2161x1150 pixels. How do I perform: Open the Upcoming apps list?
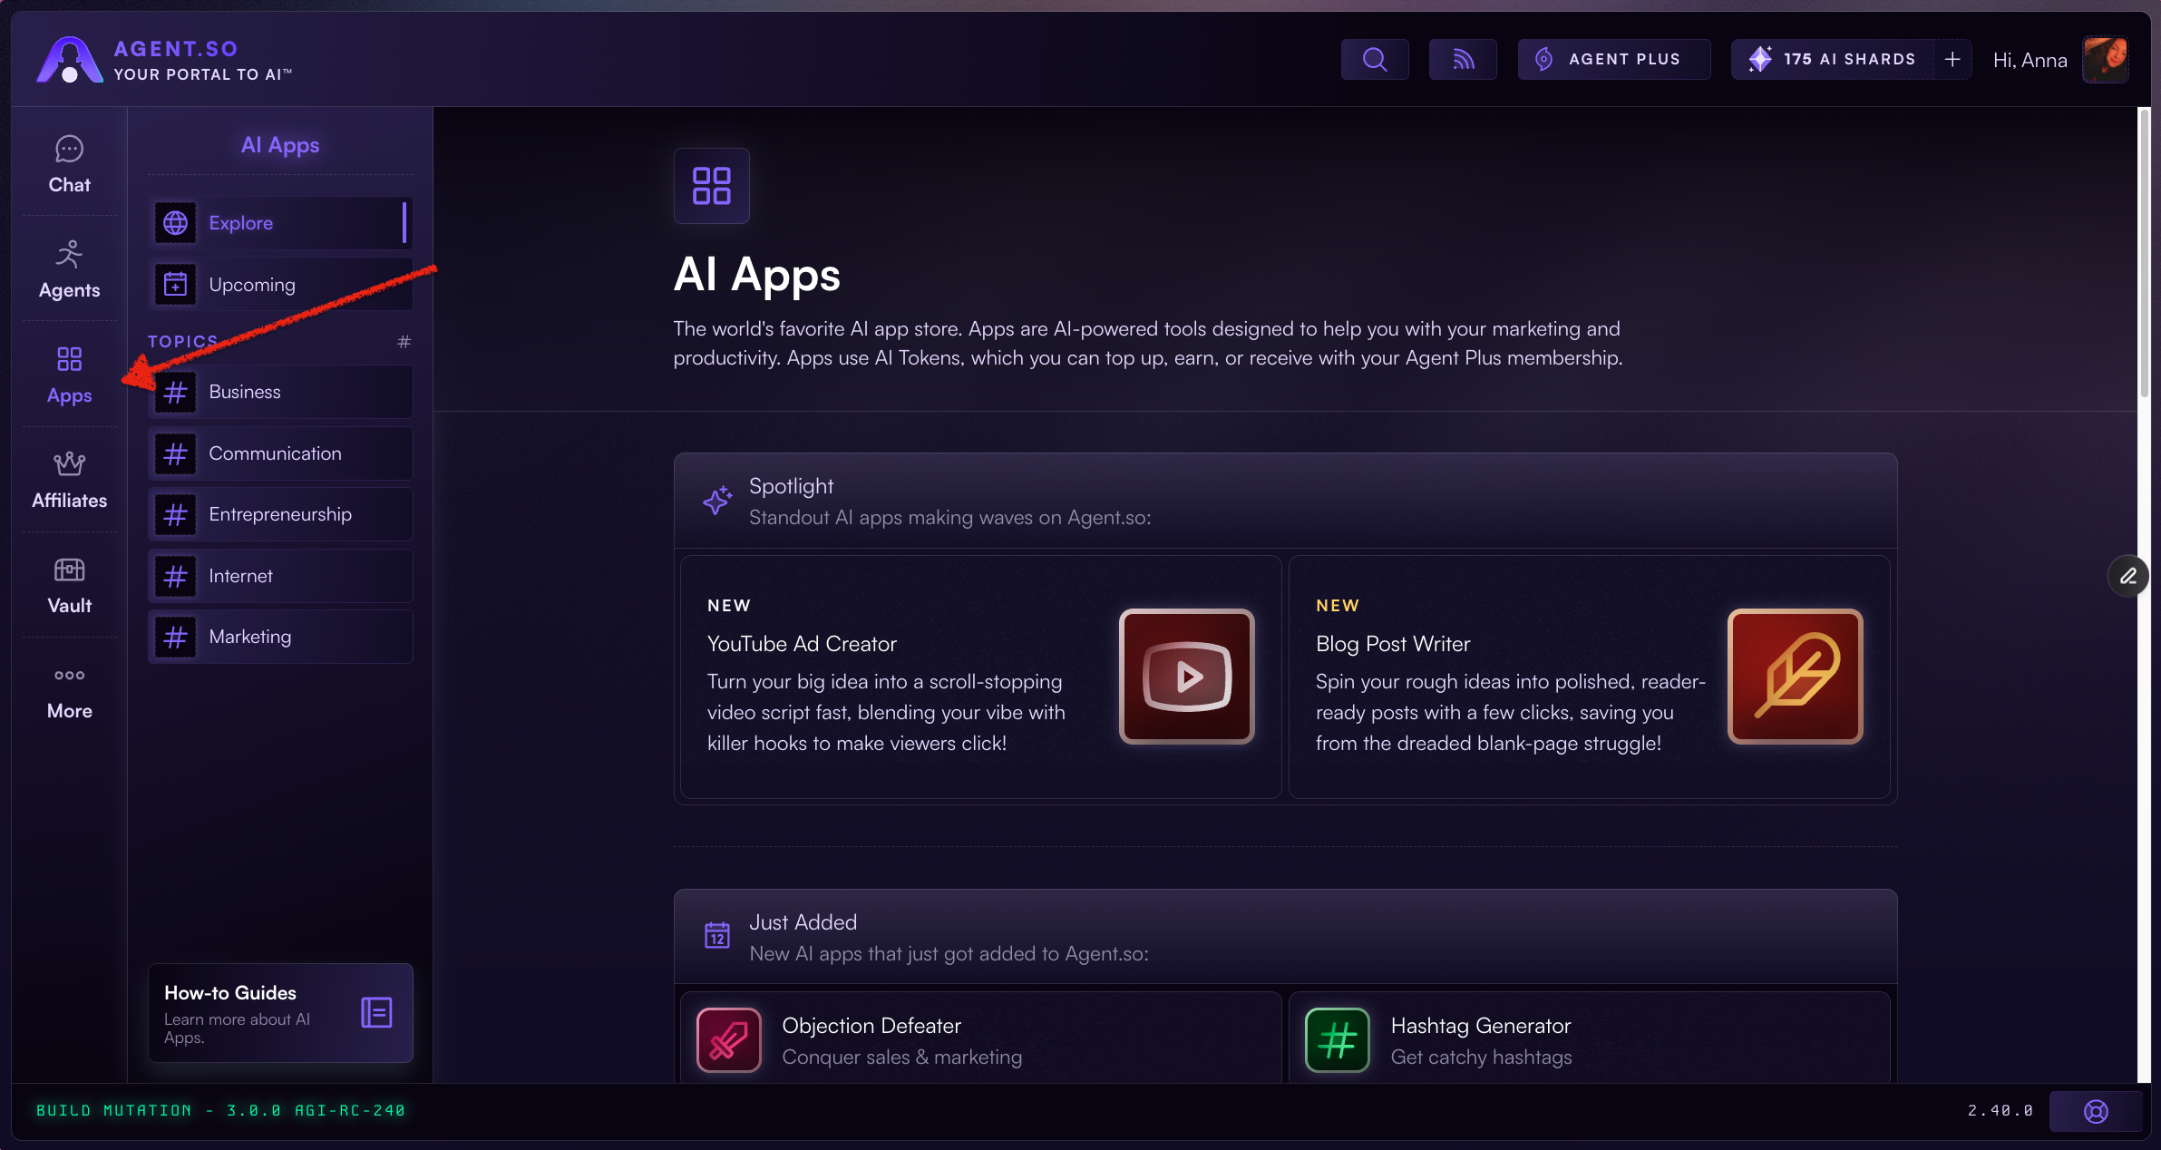279,284
